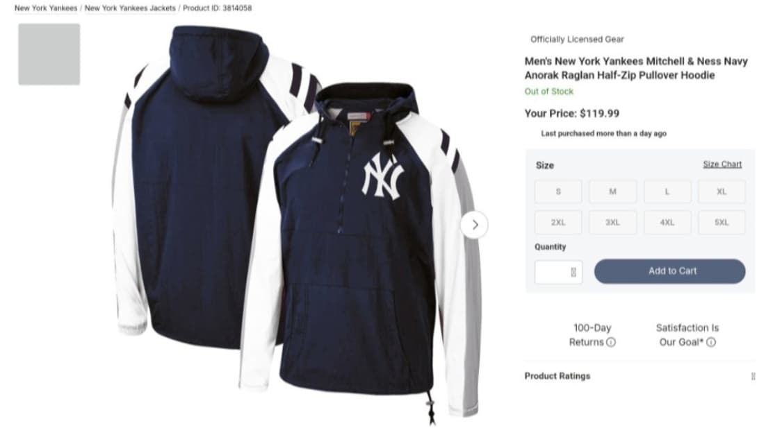Select size L
The image size is (782, 435).
coord(667,191)
